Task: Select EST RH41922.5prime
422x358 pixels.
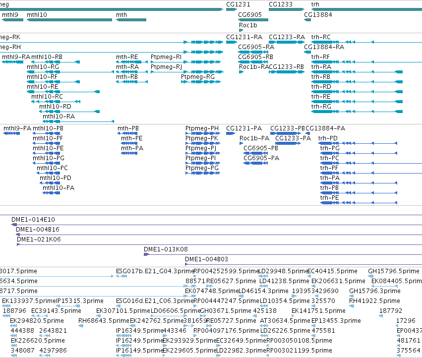Action: point(374,301)
